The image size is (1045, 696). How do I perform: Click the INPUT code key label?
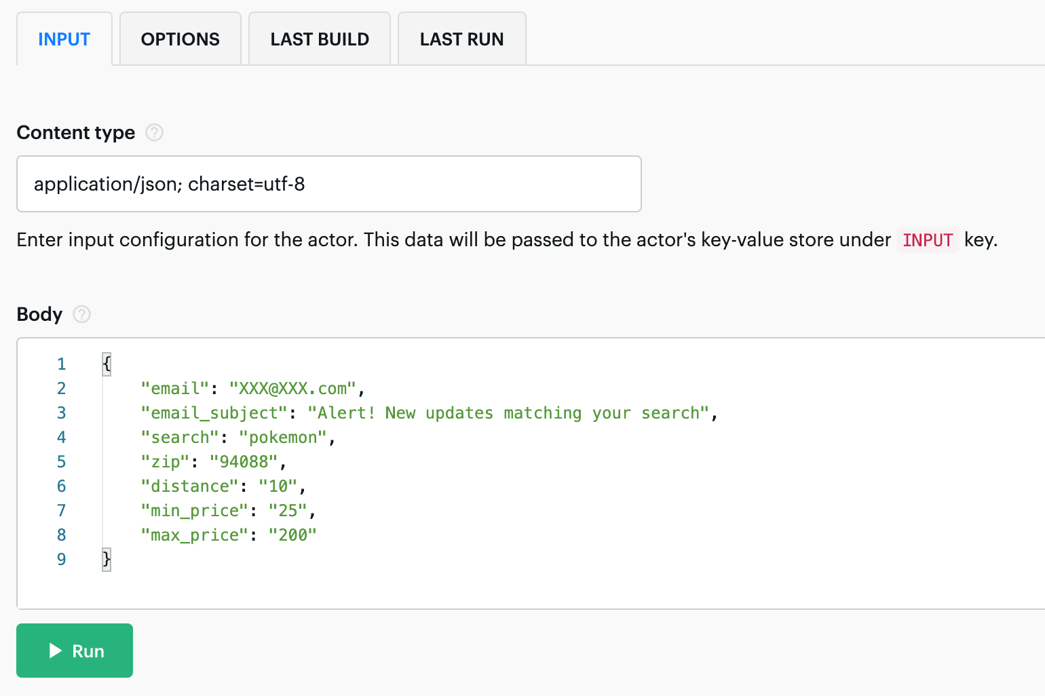point(928,240)
